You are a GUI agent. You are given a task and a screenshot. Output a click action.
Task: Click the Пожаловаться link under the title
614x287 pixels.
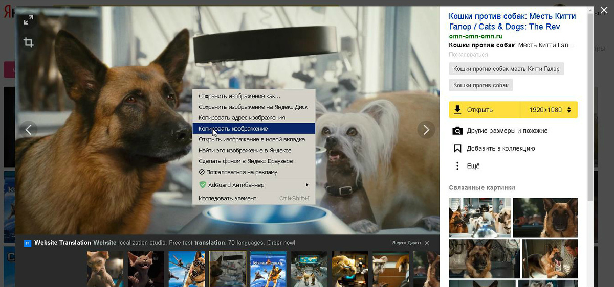pyautogui.click(x=468, y=54)
